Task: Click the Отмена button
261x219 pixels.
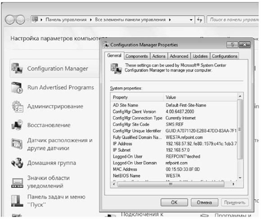Action: coord(204,202)
